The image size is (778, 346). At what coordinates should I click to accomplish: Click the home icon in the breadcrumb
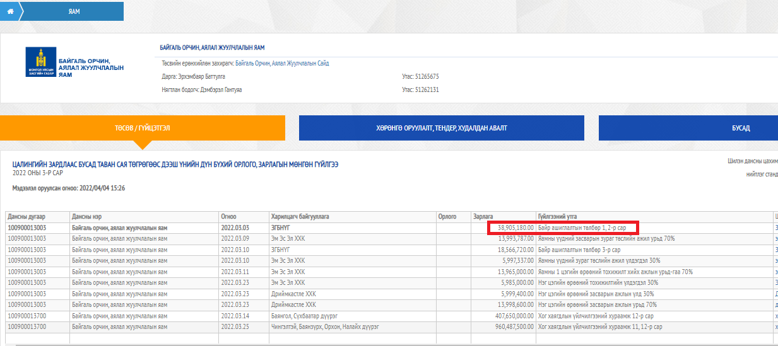tap(10, 11)
